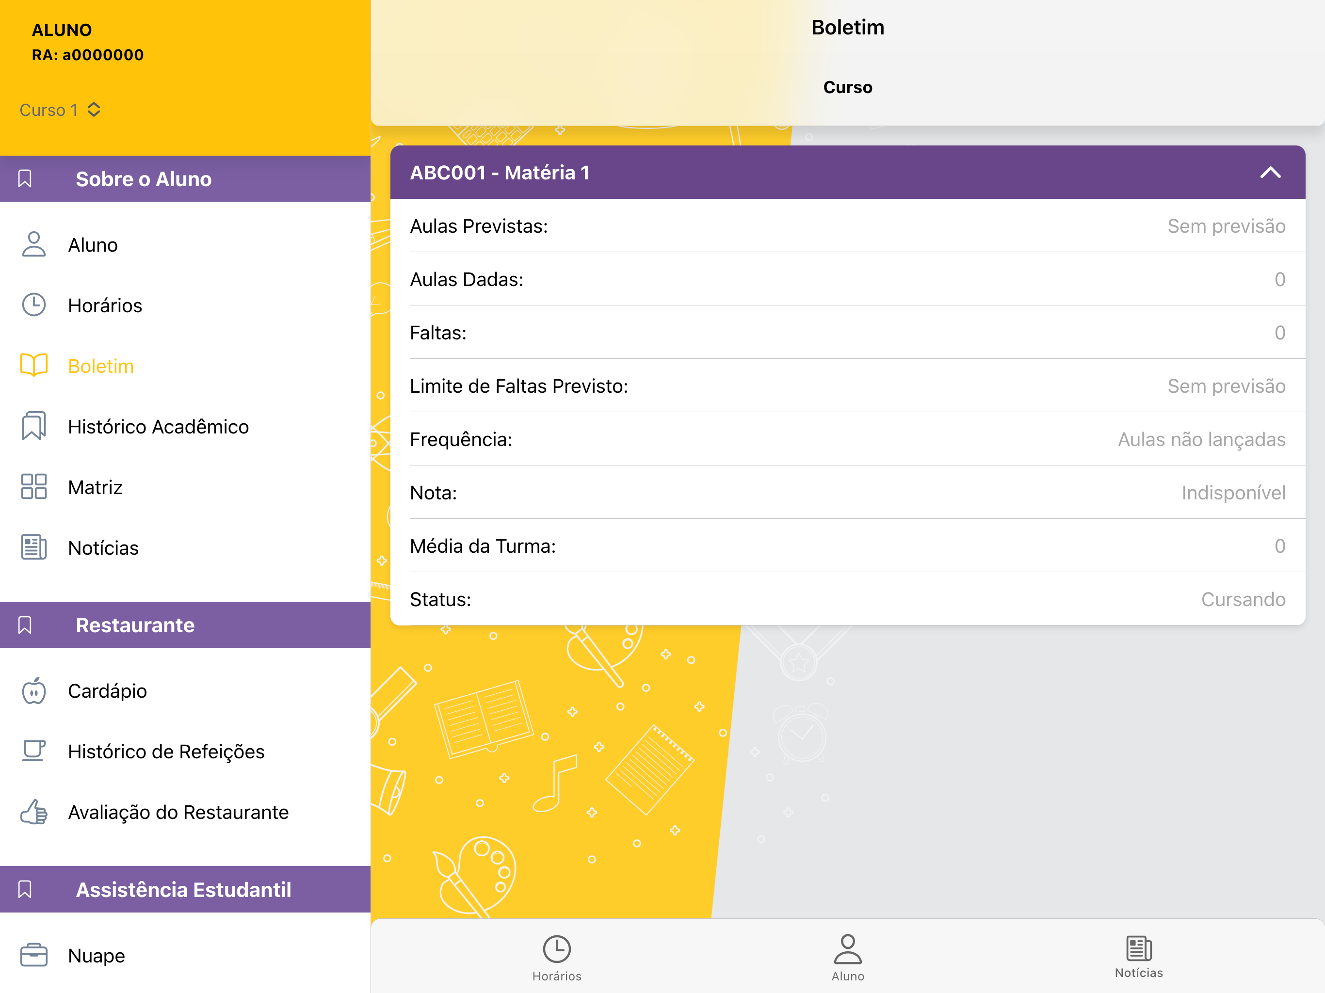Click the grid icon beside Matriz
The image size is (1325, 993).
tap(33, 486)
